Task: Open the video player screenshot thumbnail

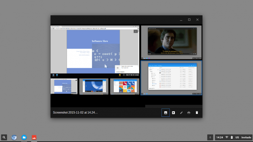Action: coord(171,42)
